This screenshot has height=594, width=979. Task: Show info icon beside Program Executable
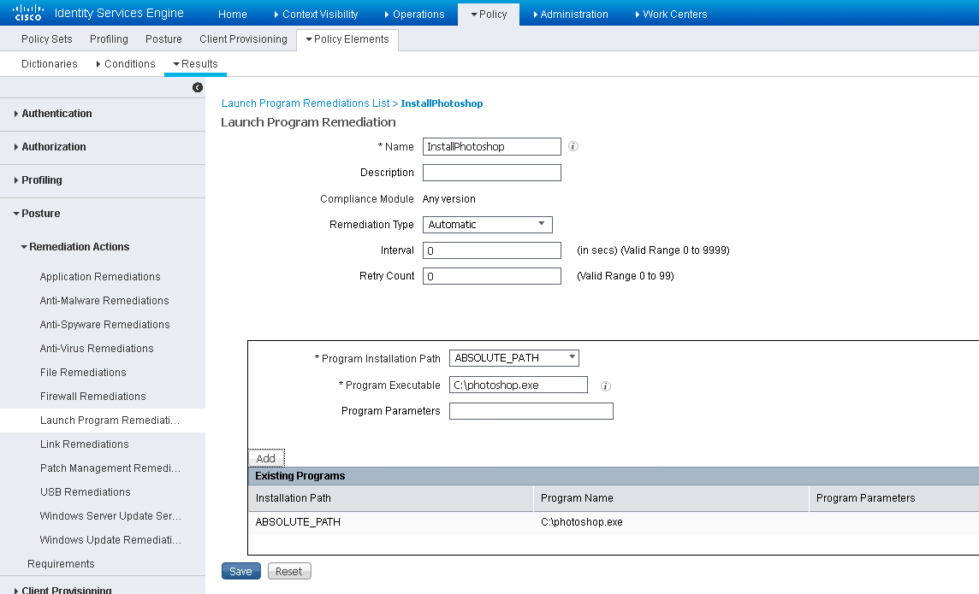(606, 386)
